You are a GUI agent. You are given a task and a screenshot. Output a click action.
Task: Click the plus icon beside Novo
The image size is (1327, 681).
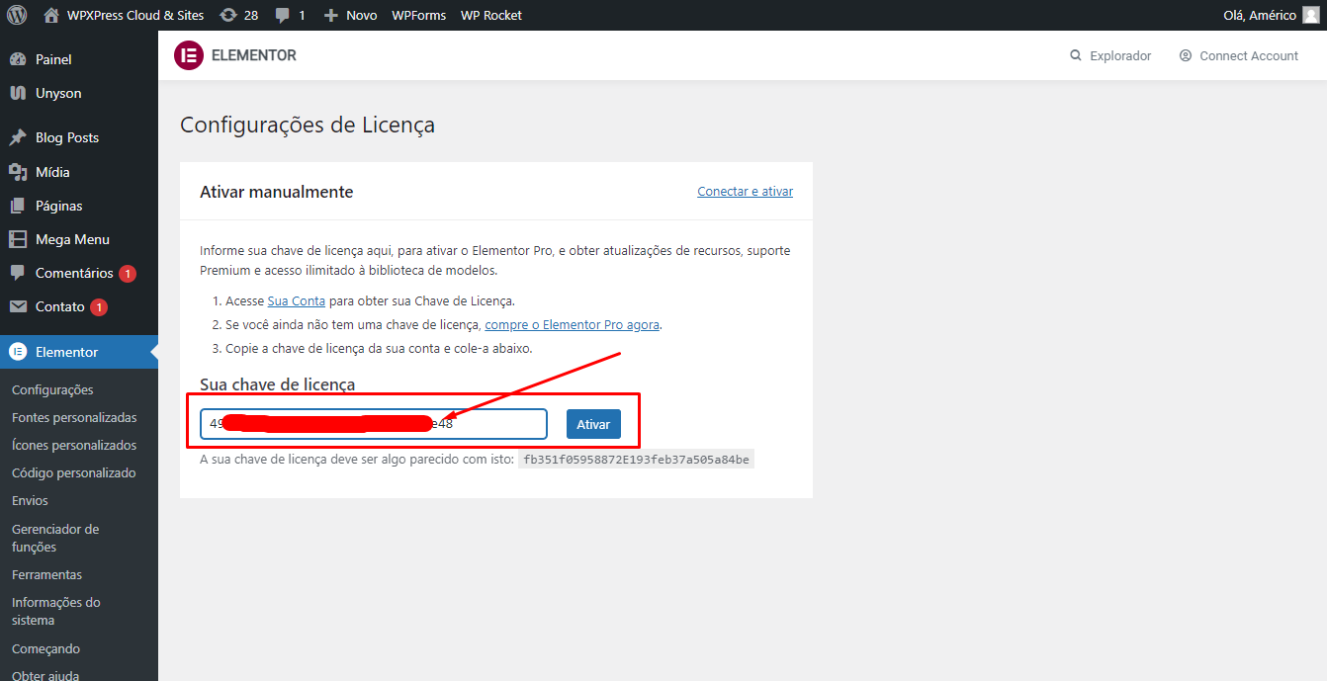[331, 16]
